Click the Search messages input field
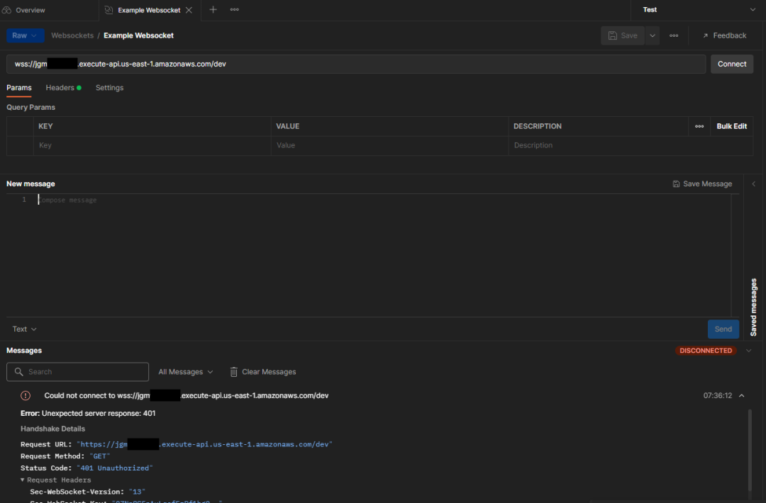Viewport: 766px width, 503px height. click(78, 372)
